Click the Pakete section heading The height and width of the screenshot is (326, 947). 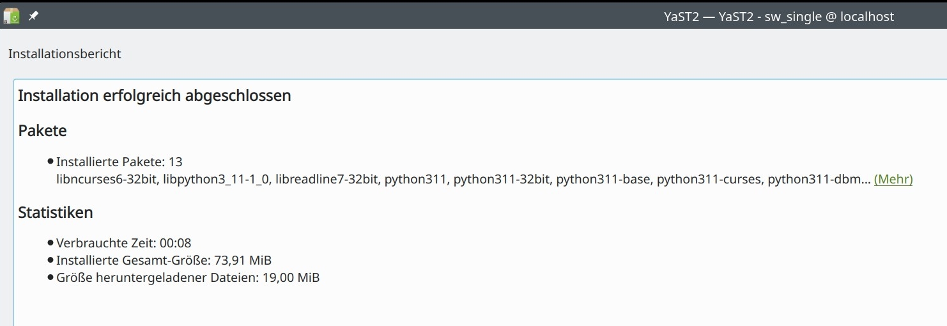click(x=42, y=131)
